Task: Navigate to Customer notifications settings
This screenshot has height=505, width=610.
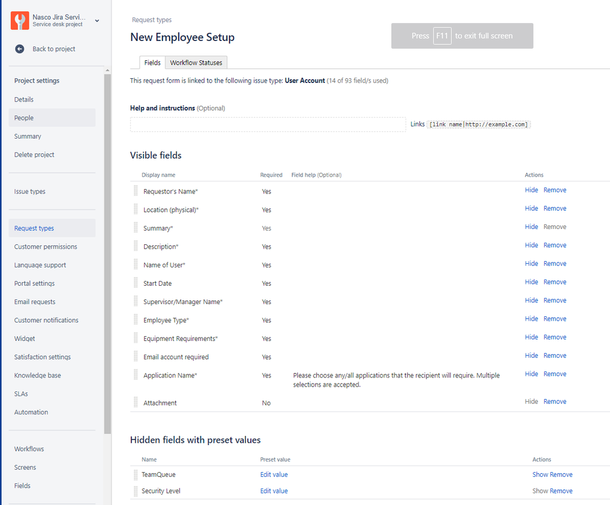Action: coord(46,319)
